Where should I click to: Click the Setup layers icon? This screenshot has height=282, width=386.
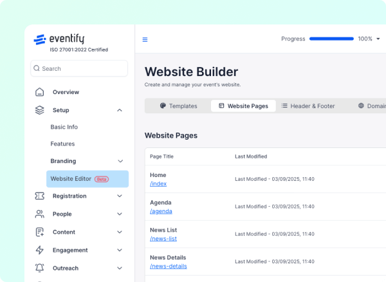click(x=40, y=110)
